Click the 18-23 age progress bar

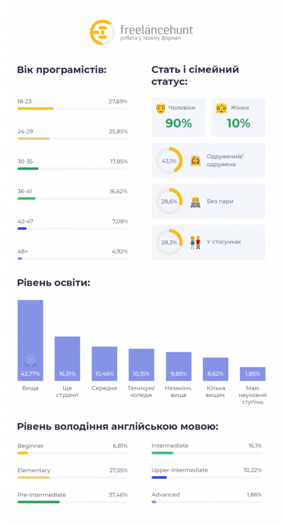(73, 109)
